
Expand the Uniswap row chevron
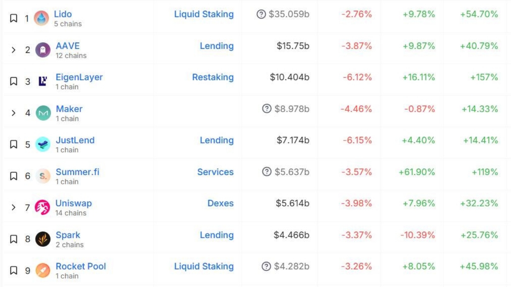click(14, 207)
